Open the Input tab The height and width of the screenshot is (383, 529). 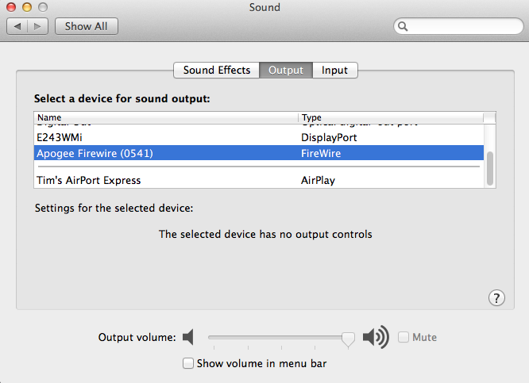coord(334,70)
